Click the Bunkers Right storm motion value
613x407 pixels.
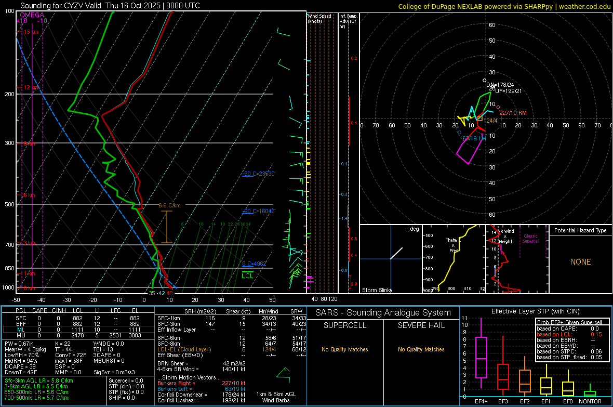233,383
